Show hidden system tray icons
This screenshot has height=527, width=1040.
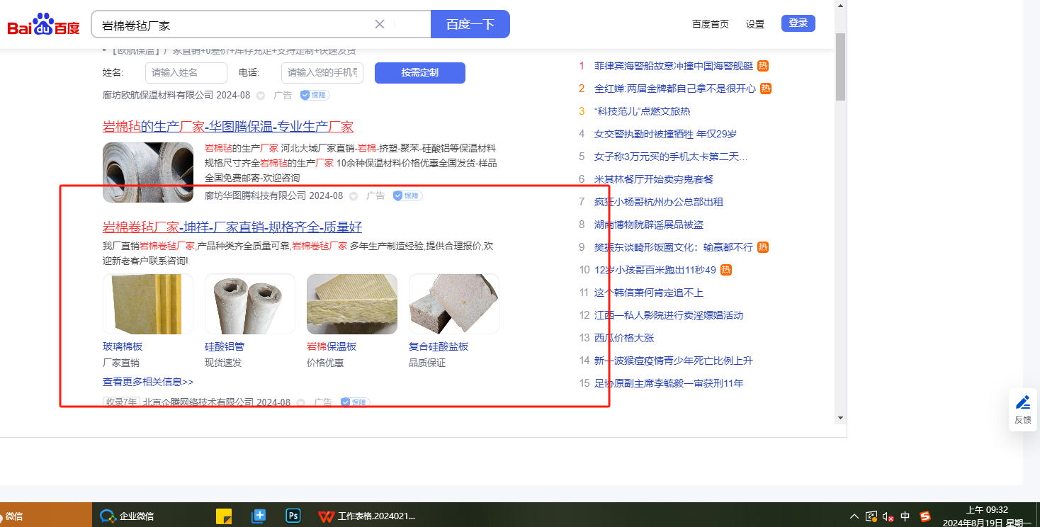coord(854,516)
